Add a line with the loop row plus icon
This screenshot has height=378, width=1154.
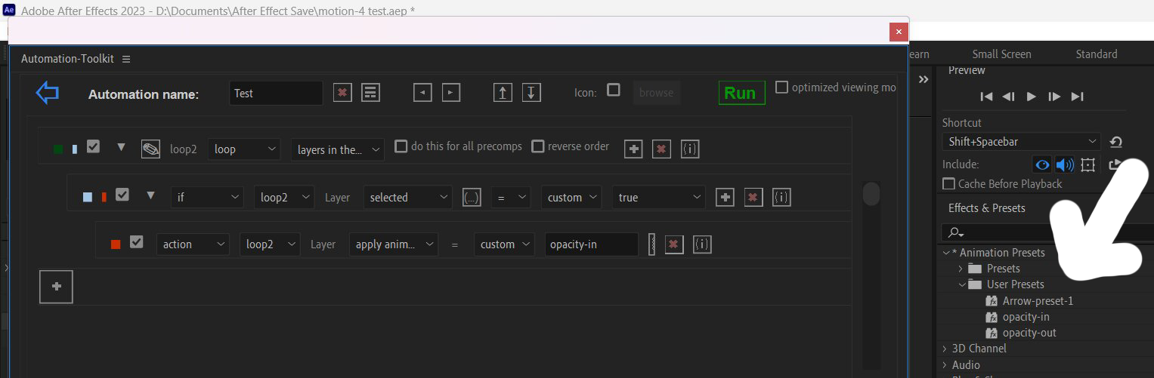coord(633,149)
